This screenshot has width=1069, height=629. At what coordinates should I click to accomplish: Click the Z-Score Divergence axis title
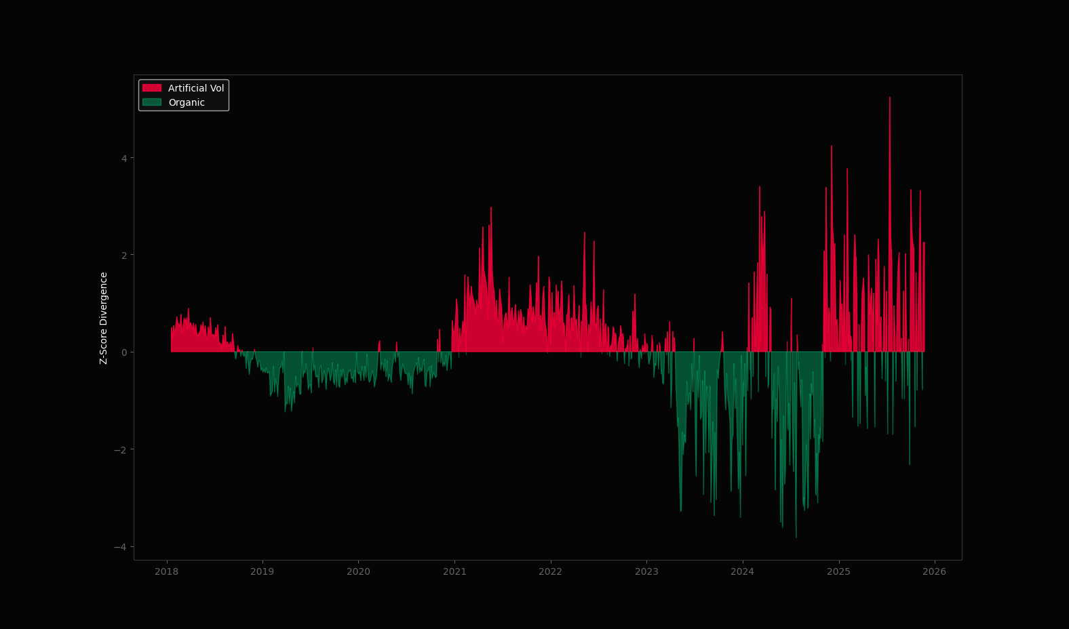pyautogui.click(x=104, y=318)
